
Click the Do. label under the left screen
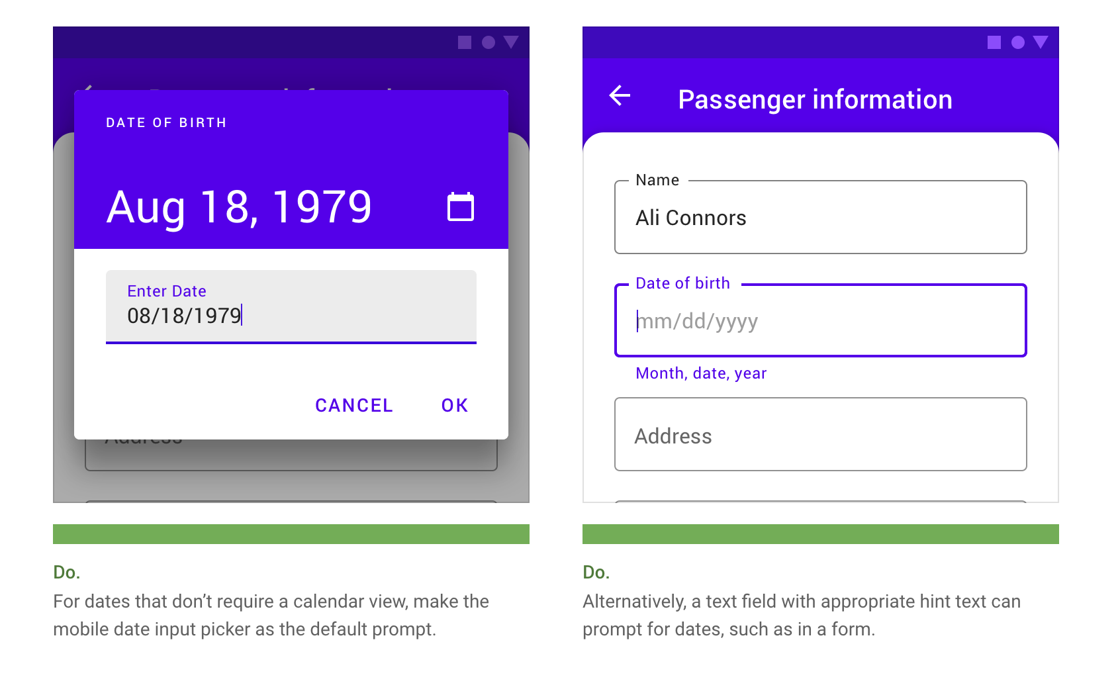[66, 572]
